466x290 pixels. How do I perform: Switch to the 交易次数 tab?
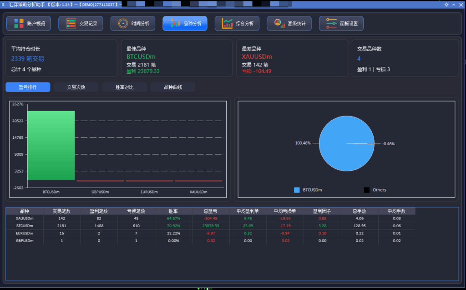coord(76,87)
